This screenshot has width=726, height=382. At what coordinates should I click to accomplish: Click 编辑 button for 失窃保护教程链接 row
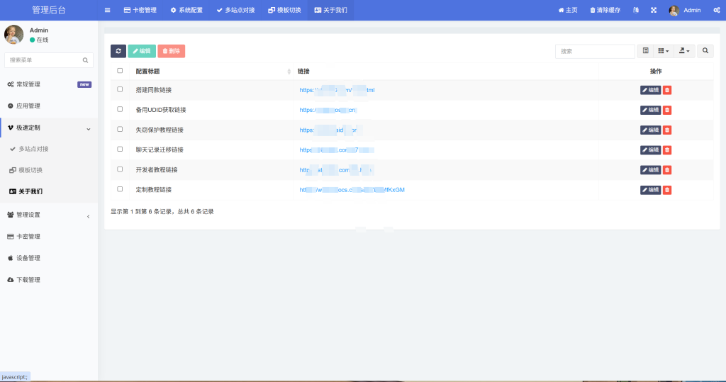(x=650, y=130)
